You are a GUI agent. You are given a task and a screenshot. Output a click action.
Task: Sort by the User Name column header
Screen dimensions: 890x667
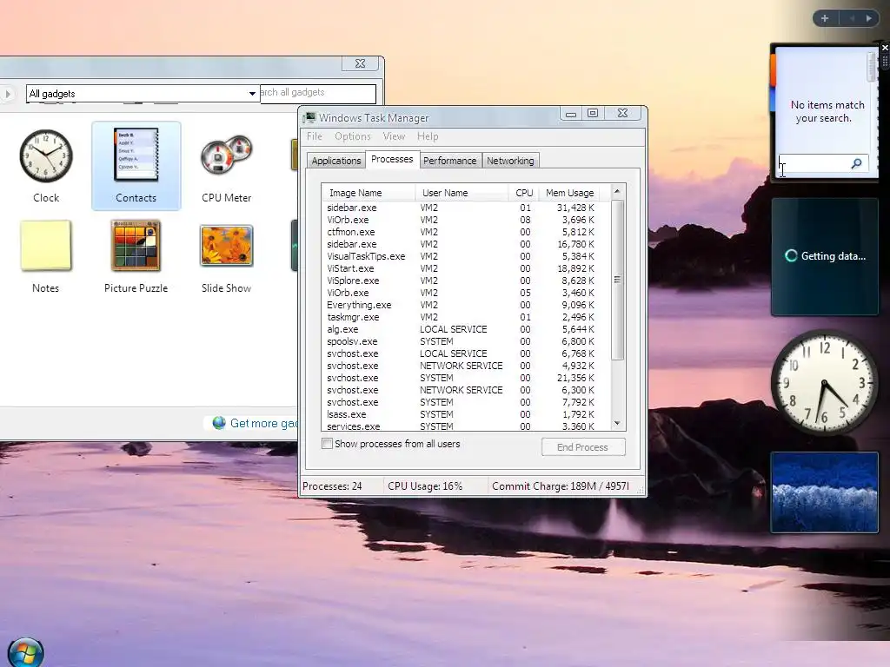[x=462, y=193]
